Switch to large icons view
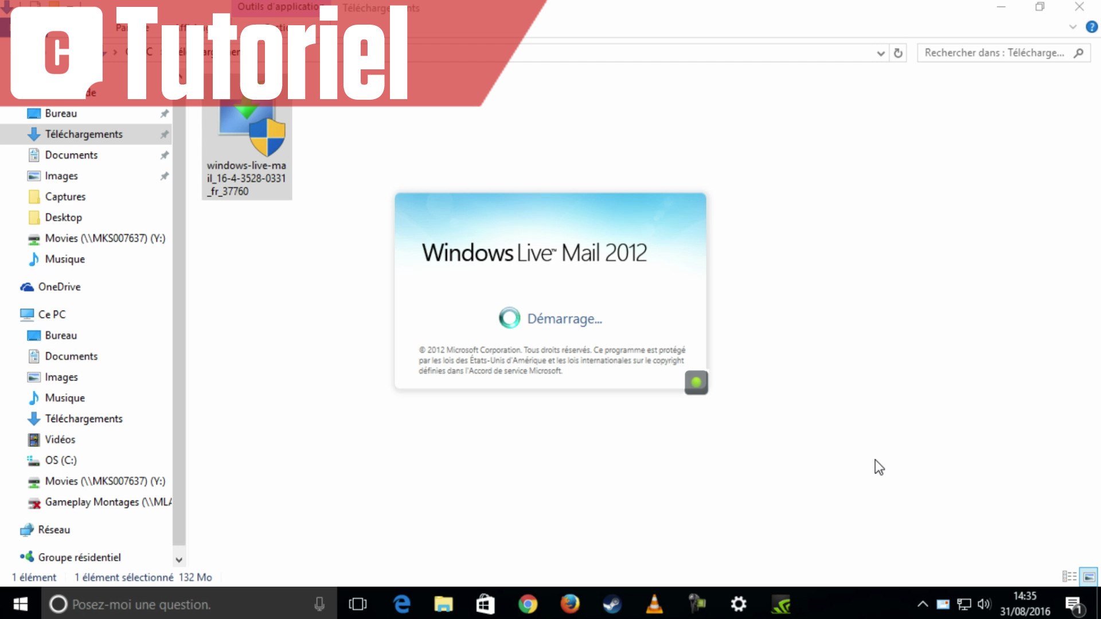 click(x=1088, y=577)
